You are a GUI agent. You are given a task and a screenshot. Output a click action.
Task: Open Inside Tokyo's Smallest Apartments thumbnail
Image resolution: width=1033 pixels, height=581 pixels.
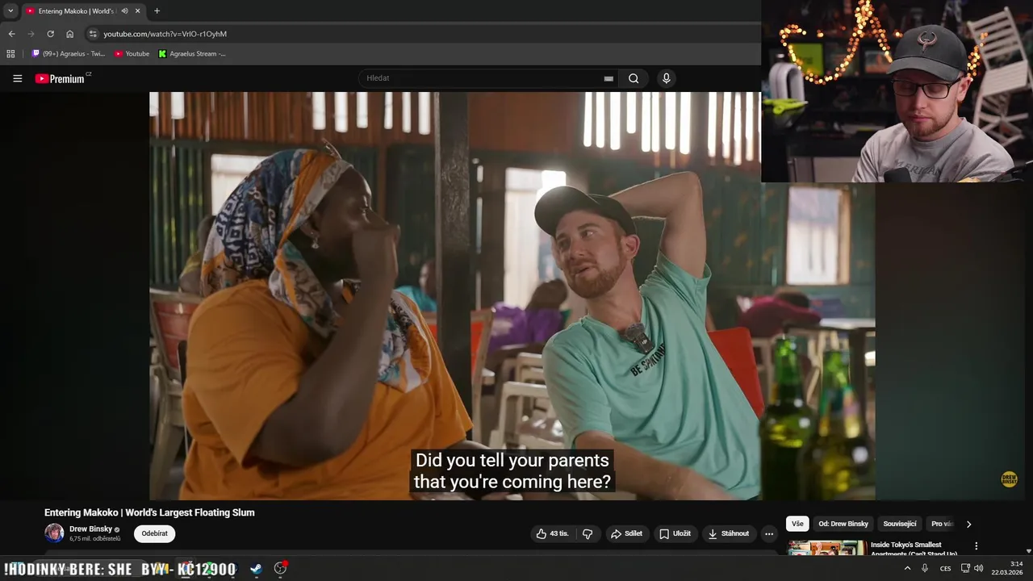point(826,549)
